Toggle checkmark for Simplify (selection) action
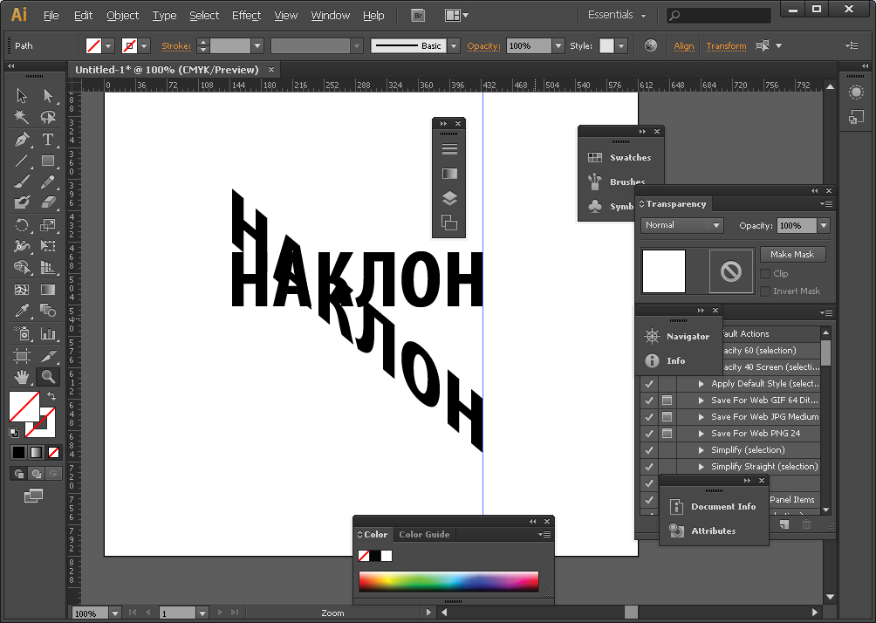The image size is (876, 623). point(648,450)
